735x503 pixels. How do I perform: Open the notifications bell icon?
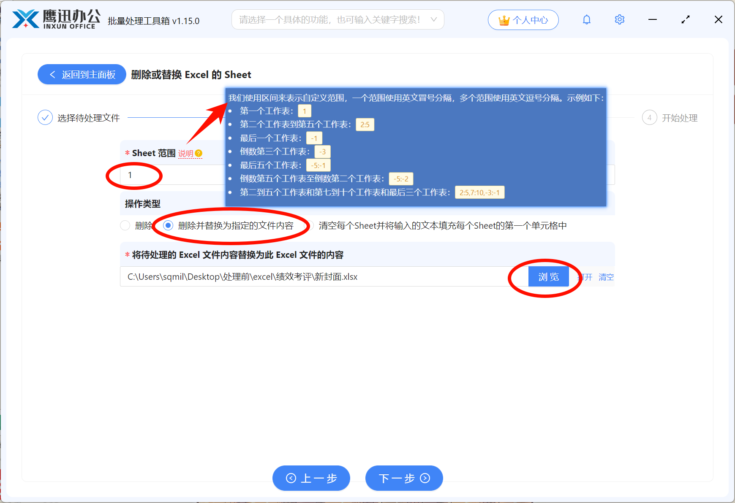pos(586,19)
